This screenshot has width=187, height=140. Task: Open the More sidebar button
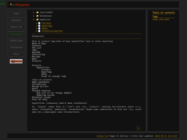[16, 54]
